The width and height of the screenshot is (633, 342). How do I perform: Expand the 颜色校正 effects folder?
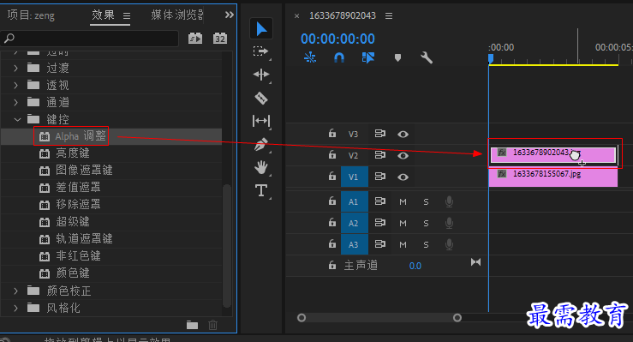(15, 291)
